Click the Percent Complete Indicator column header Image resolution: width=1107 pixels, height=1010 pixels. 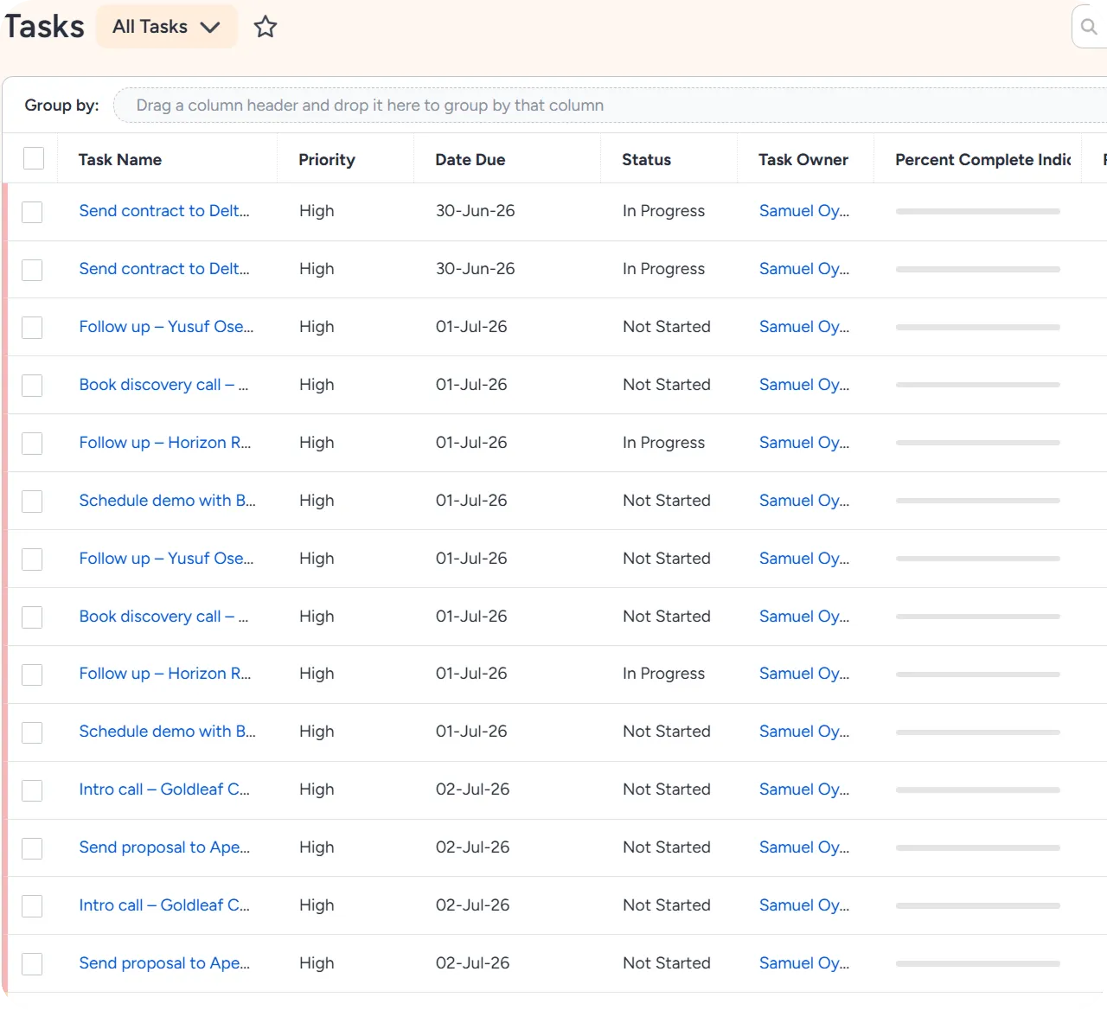pyautogui.click(x=983, y=159)
